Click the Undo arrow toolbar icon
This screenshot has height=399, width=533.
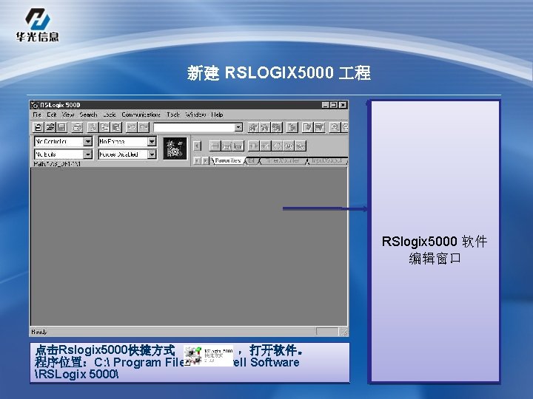click(x=131, y=127)
